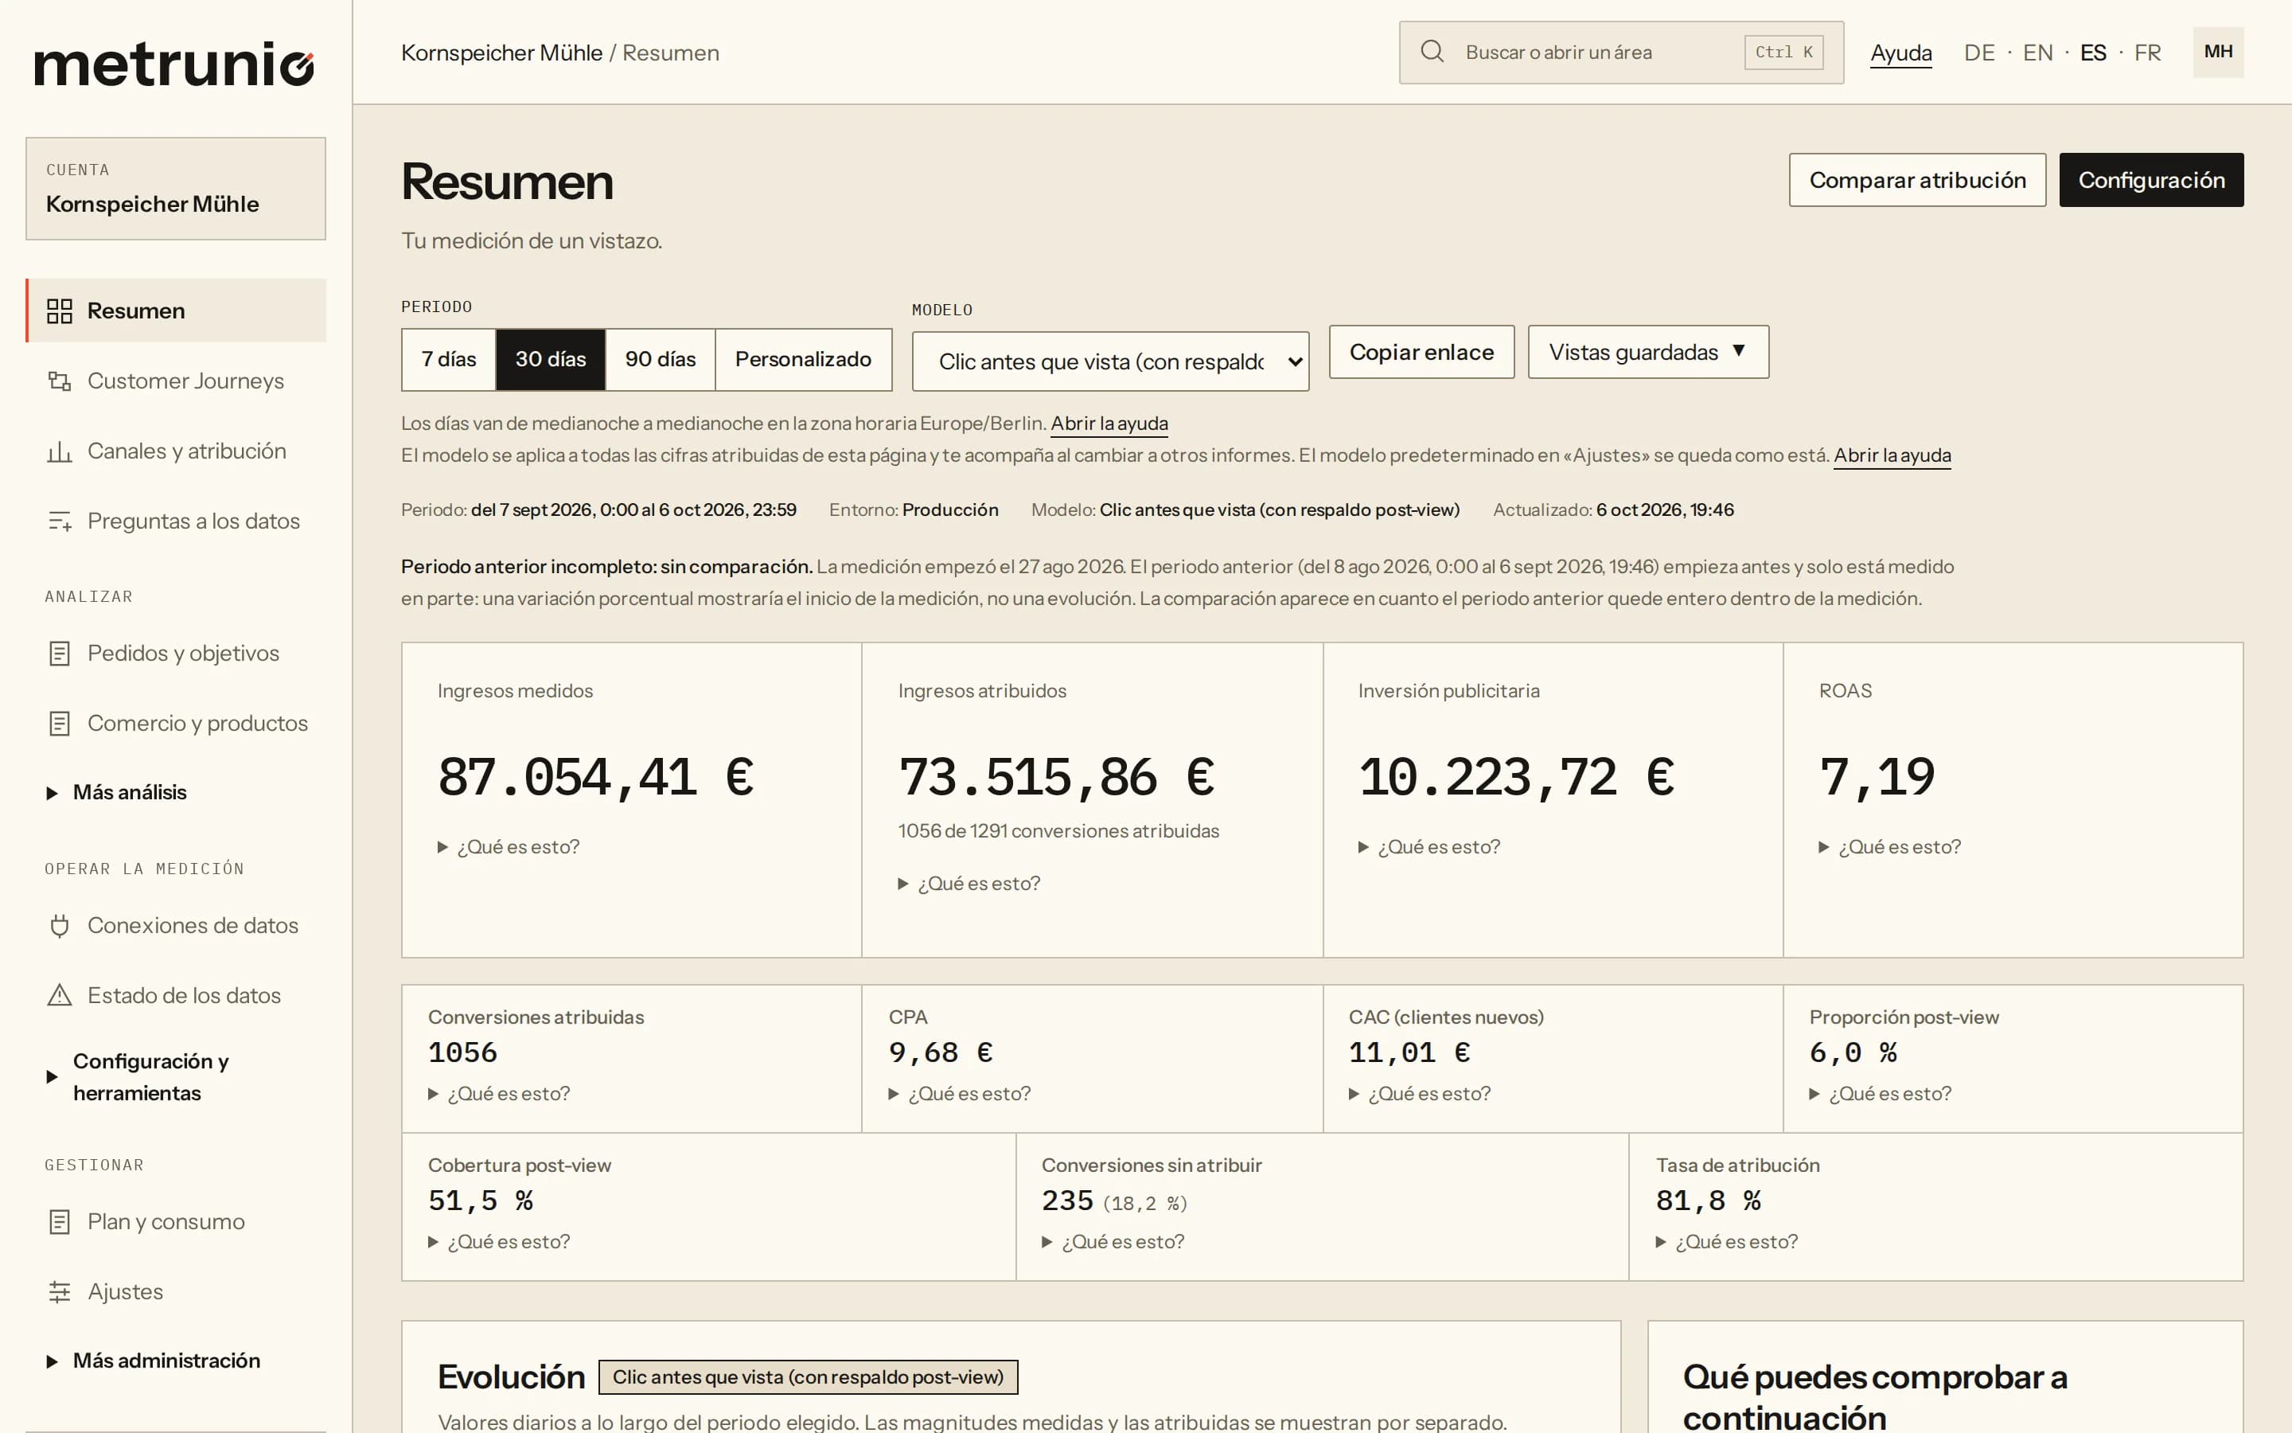This screenshot has height=1433, width=2292.
Task: Open the MH user avatar
Action: 2218,52
